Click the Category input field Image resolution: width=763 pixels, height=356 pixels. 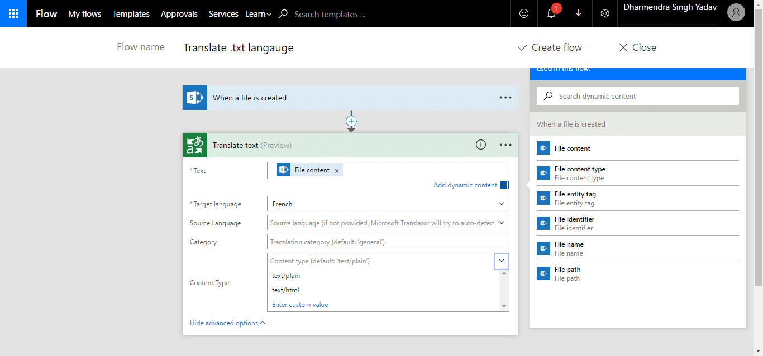click(x=388, y=242)
